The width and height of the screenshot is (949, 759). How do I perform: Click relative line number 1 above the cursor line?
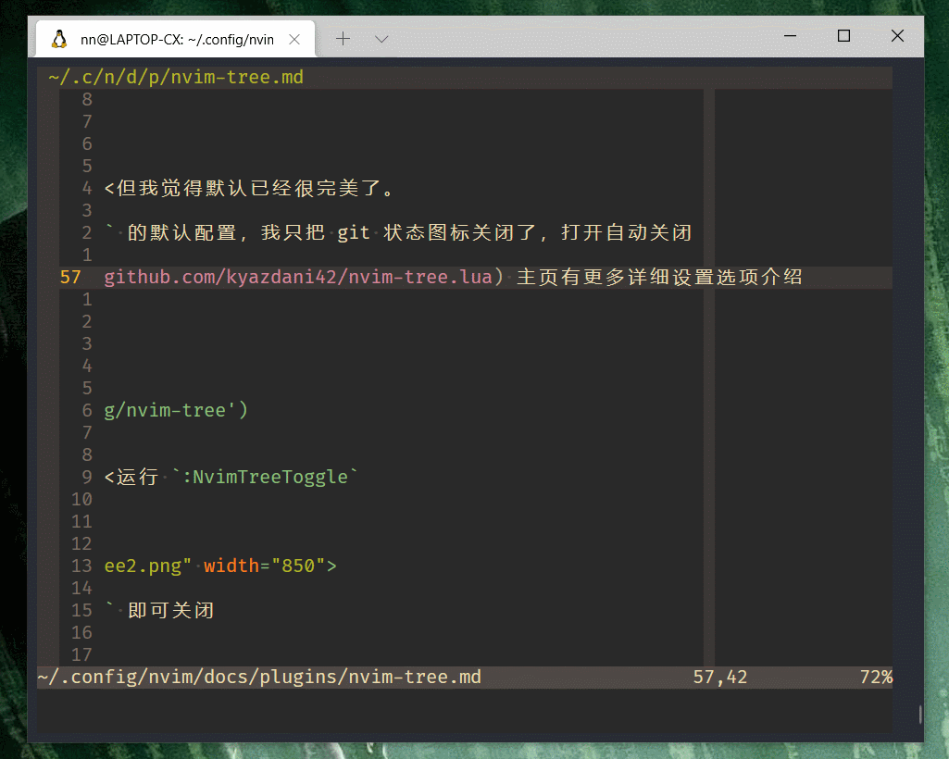(x=87, y=254)
